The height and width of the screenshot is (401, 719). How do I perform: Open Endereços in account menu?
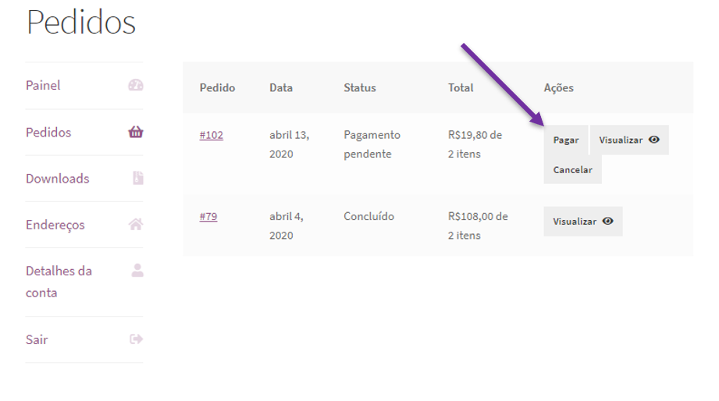click(55, 225)
